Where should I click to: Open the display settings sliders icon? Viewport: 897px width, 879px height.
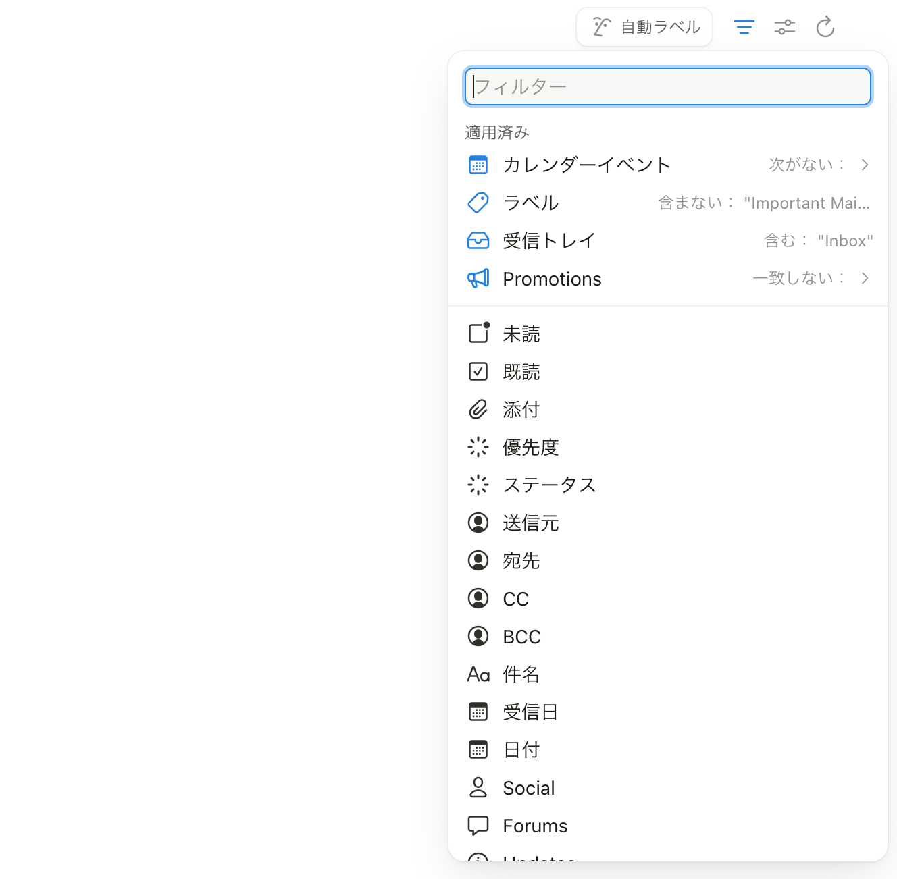coord(784,27)
